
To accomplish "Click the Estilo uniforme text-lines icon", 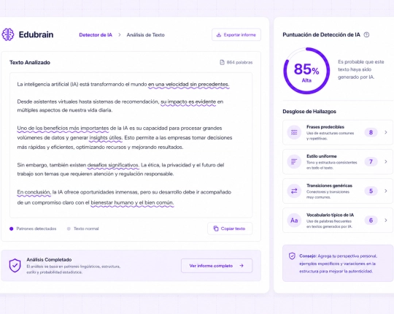I will click(x=294, y=161).
